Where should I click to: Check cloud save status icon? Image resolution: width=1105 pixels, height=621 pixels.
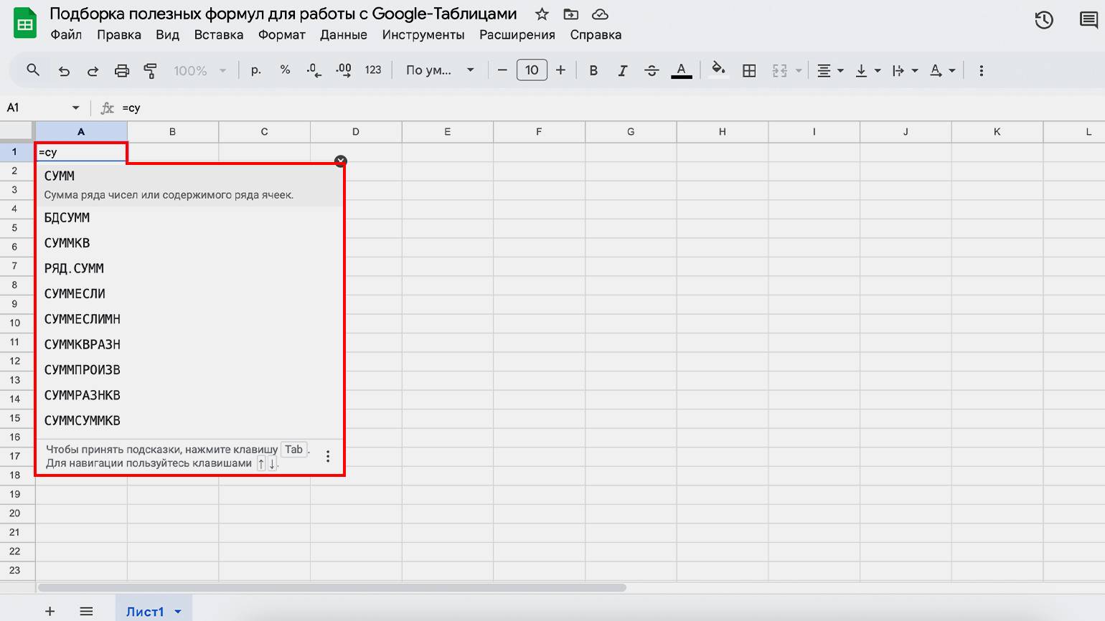[600, 14]
